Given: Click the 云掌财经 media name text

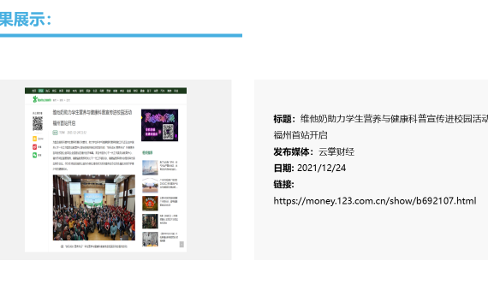Looking at the screenshot, I should tap(336, 151).
